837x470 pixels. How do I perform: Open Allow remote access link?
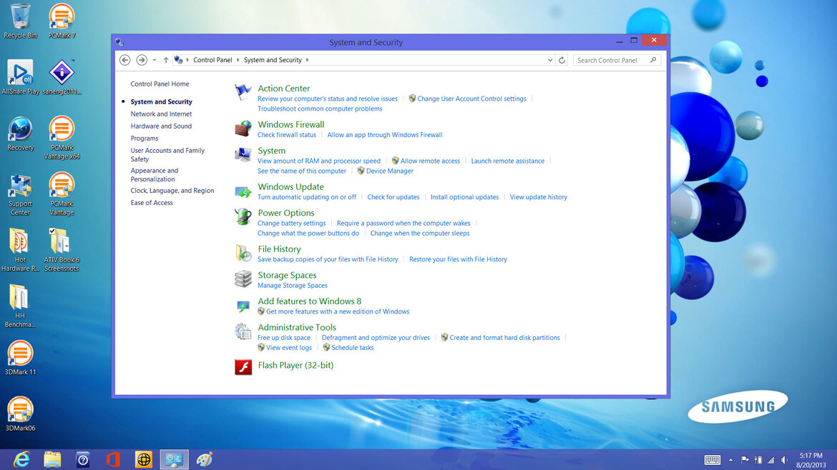[x=430, y=161]
